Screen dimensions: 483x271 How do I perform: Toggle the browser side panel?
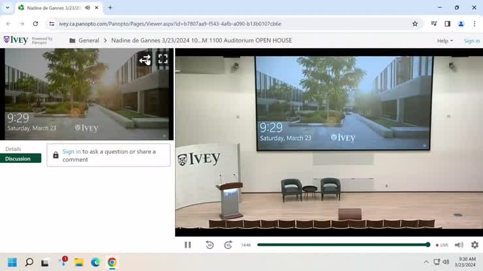tap(447, 24)
